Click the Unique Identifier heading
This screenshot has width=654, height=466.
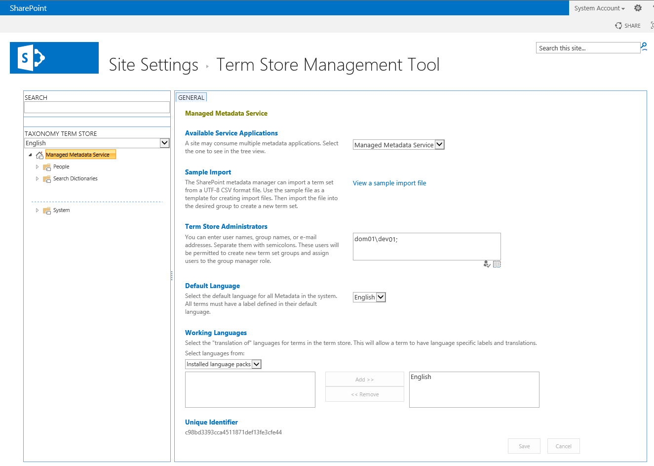pos(211,423)
